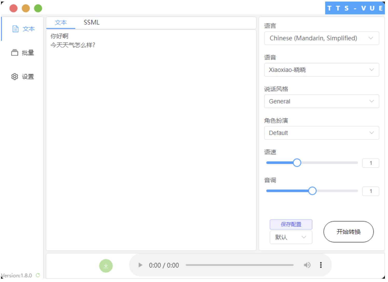
Task: Toggle the 保存配置 save configuration option
Action: pos(291,224)
